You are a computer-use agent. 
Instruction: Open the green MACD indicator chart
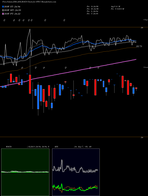pyautogui.click(x=25, y=172)
